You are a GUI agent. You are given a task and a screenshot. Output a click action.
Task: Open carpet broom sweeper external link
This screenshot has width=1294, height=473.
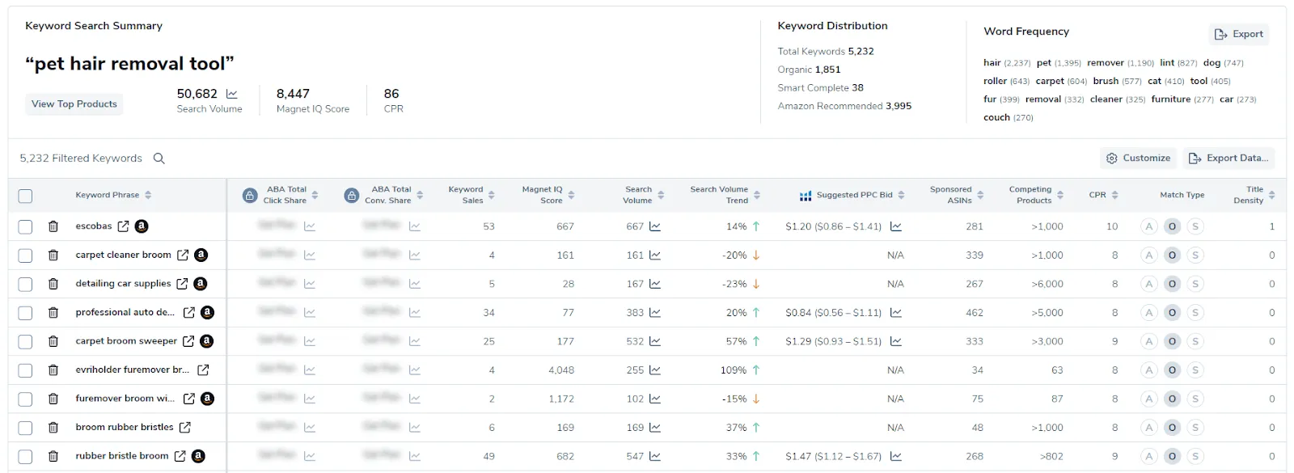point(188,341)
